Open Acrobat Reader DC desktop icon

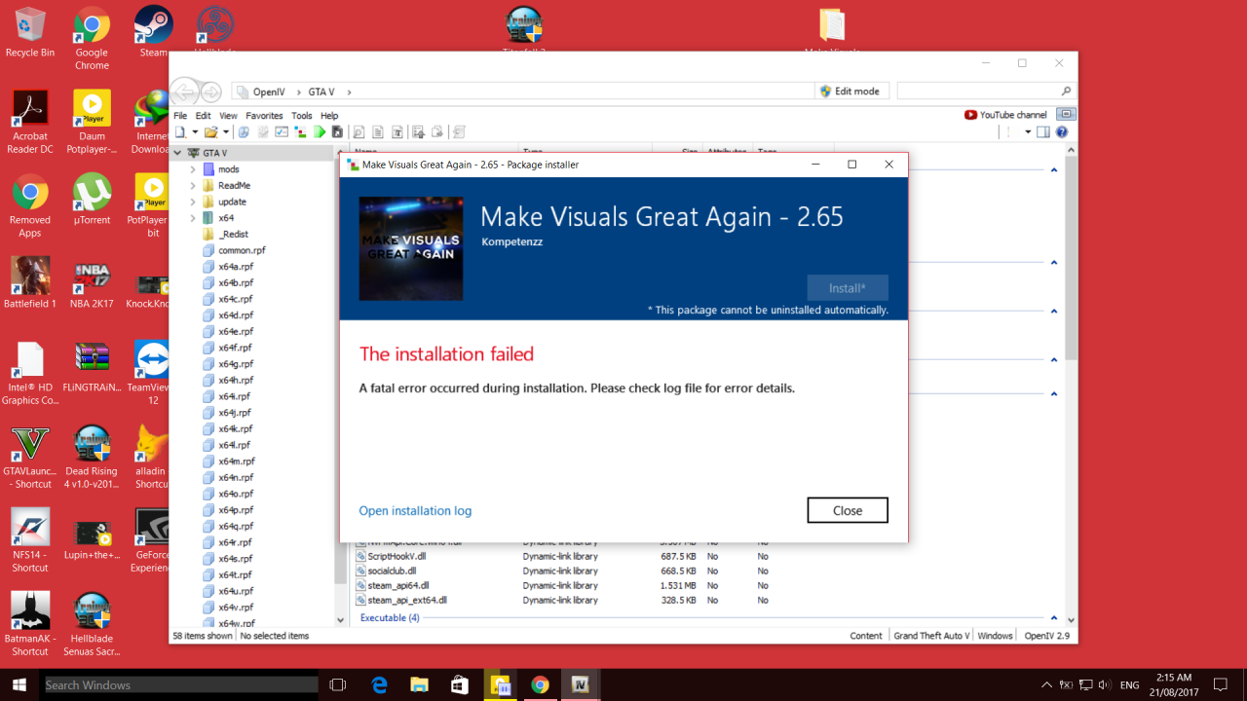coord(30,123)
